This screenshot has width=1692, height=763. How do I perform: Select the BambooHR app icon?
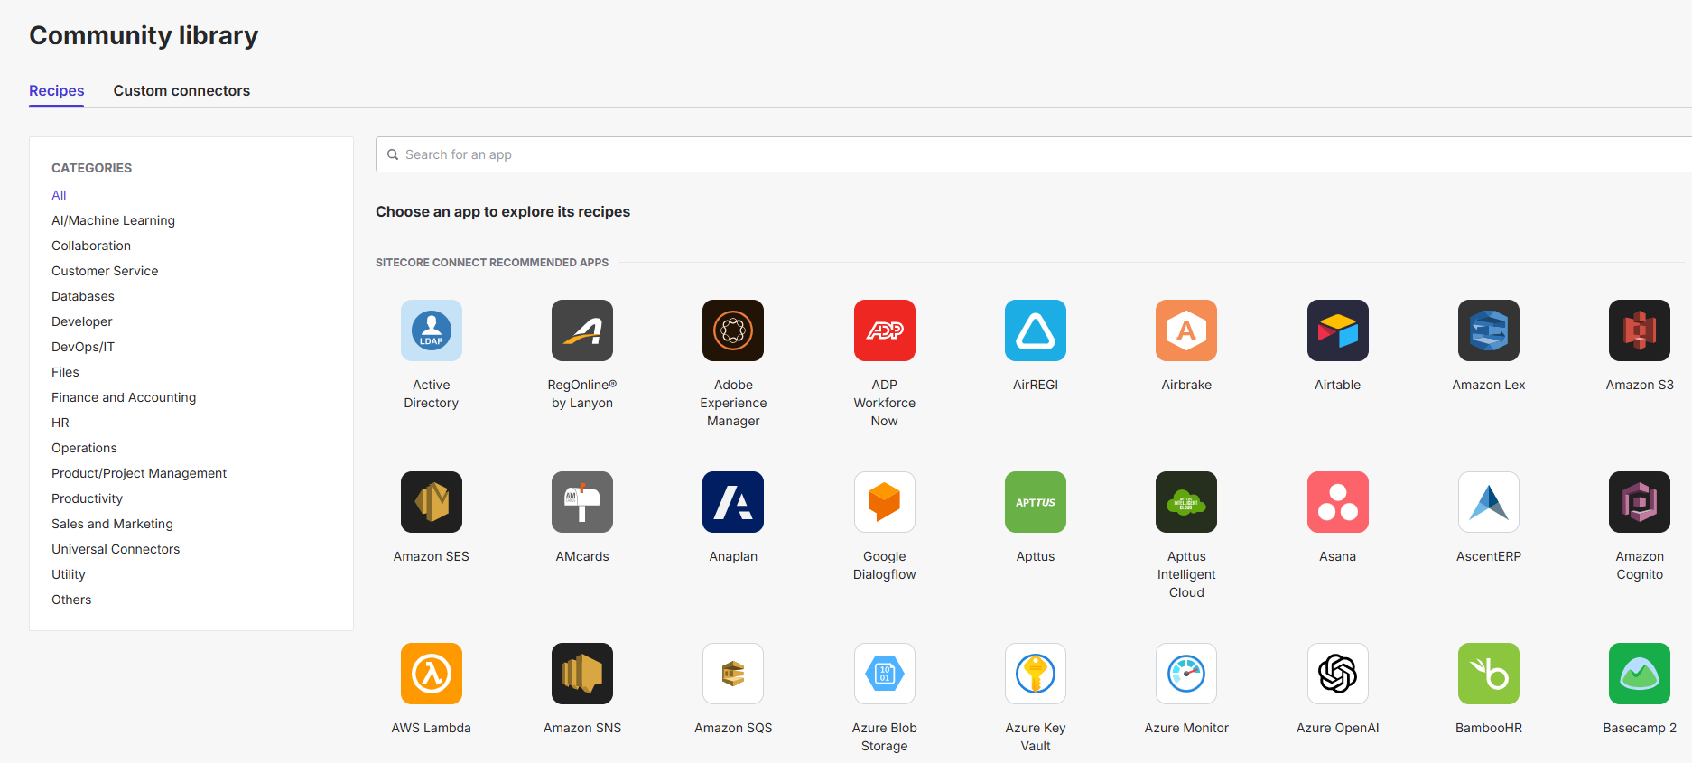(x=1488, y=674)
